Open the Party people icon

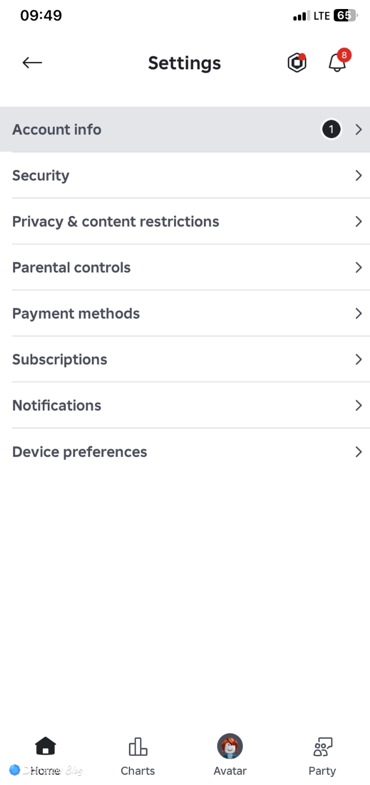coord(322,747)
